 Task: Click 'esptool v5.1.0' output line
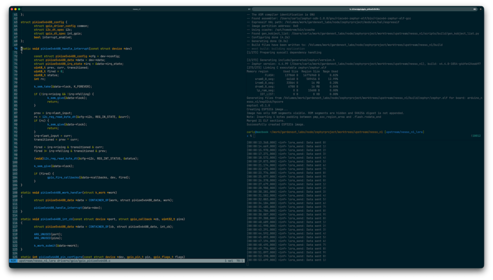(x=259, y=105)
